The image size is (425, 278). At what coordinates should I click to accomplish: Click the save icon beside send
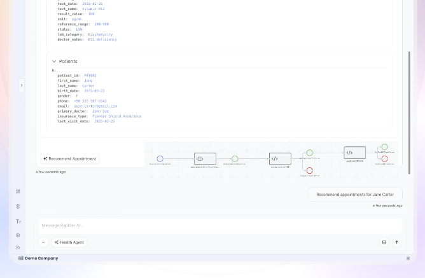click(384, 242)
